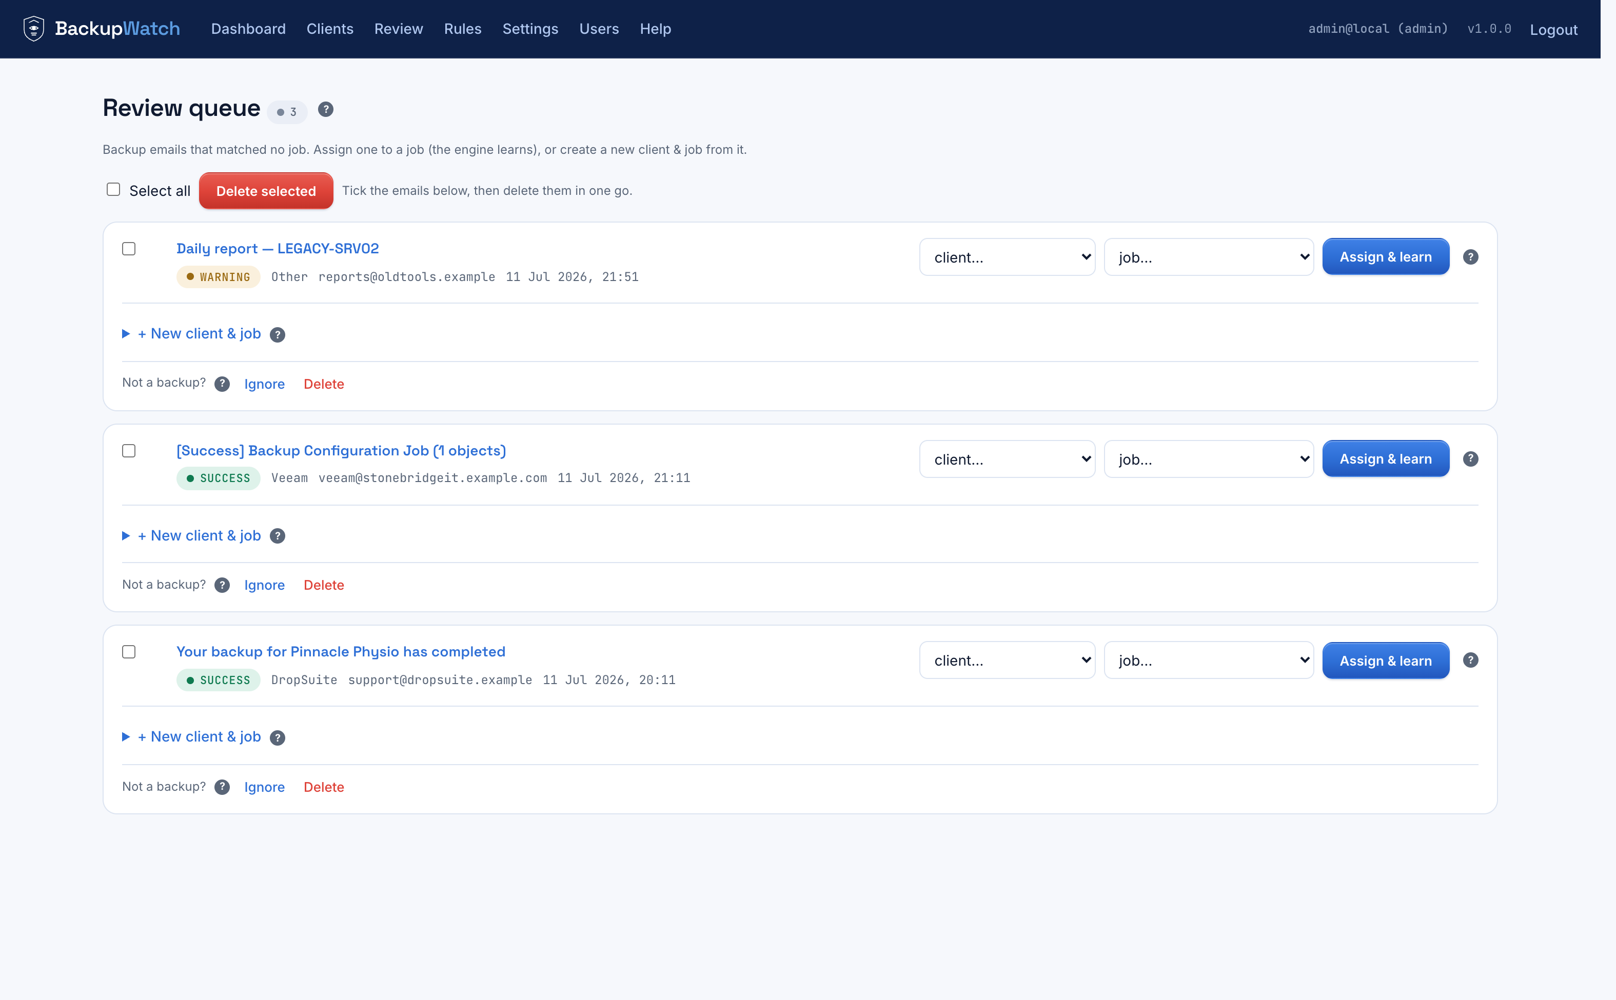Screen dimensions: 1616x1000
Task: Click timestamp 11 Jul 2026, 21:51
Action: [572, 277]
